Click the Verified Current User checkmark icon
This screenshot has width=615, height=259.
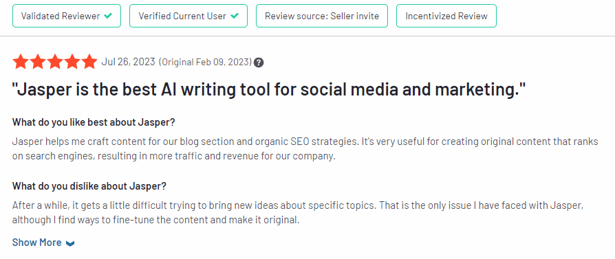pos(235,16)
